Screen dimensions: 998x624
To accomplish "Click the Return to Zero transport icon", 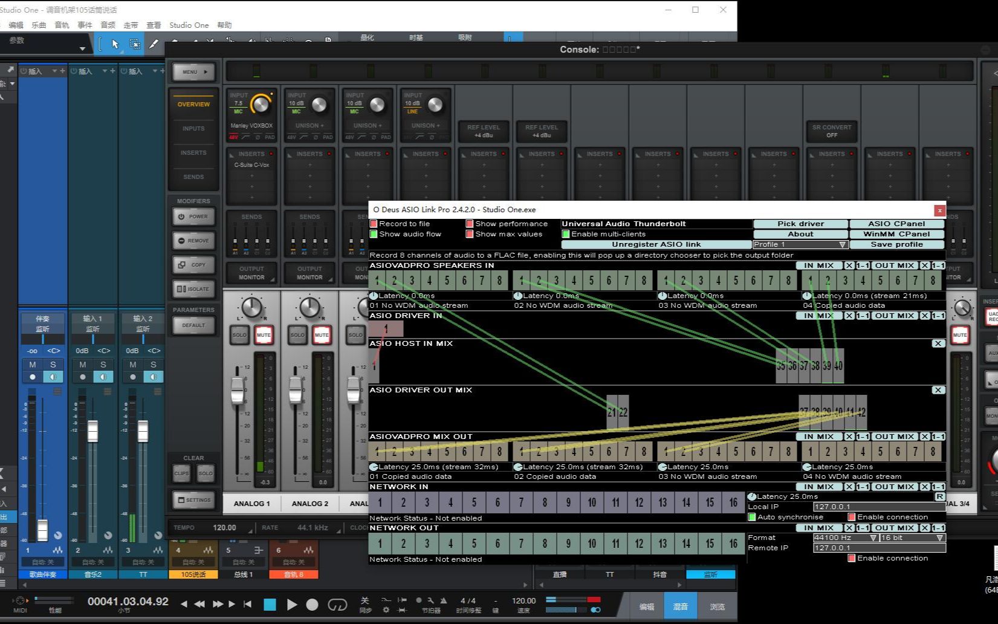I will point(247,604).
